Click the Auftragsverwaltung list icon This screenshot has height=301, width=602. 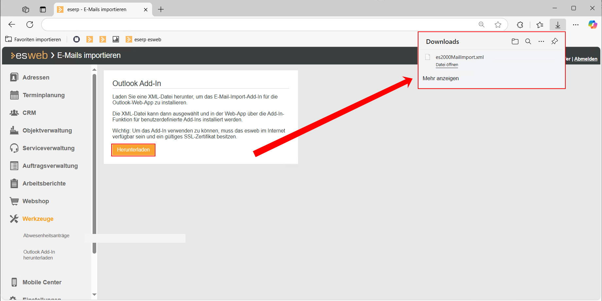tap(14, 166)
